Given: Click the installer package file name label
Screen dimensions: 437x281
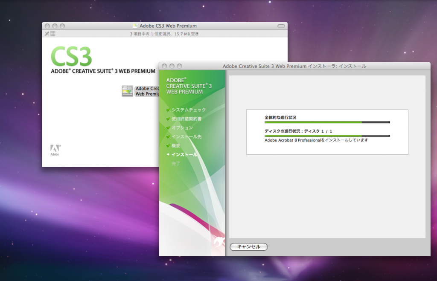Looking at the screenshot, I should click(147, 91).
